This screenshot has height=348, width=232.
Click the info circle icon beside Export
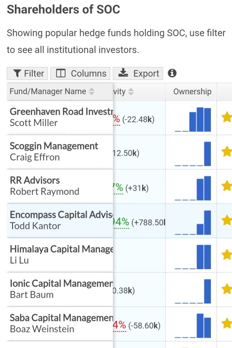[172, 73]
